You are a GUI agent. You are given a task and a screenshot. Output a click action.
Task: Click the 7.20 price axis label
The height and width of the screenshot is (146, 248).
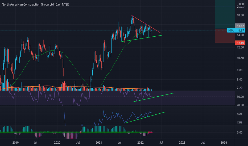pos(239,88)
